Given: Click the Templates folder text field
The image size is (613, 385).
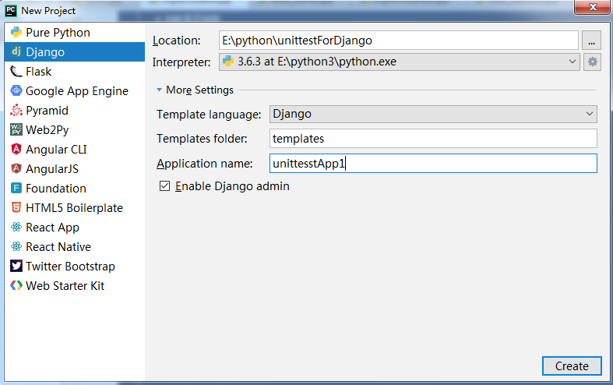Looking at the screenshot, I should [433, 139].
